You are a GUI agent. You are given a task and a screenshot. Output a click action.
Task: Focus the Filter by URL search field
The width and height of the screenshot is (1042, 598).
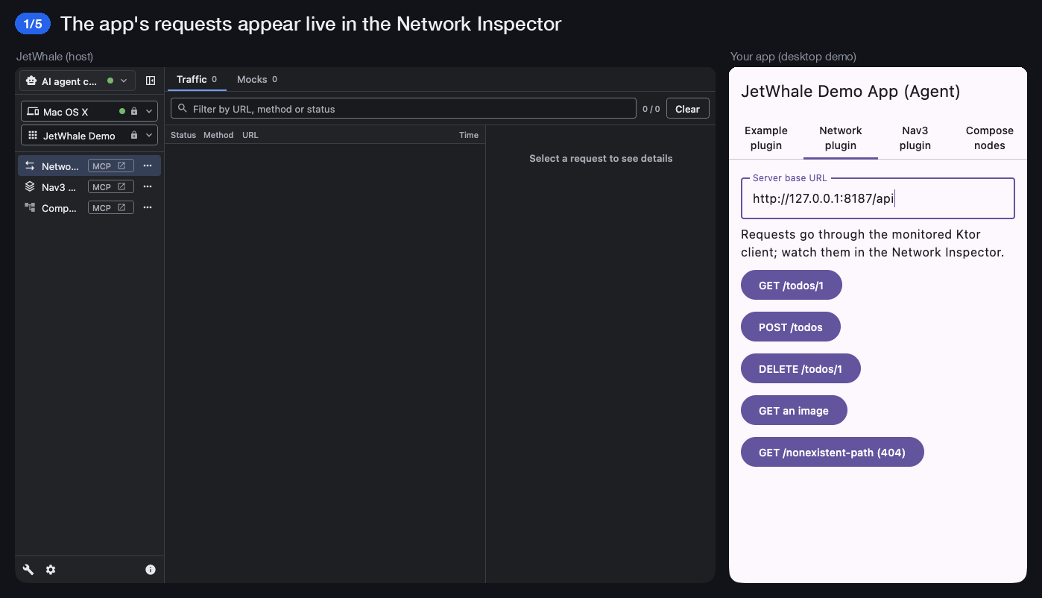tap(403, 109)
